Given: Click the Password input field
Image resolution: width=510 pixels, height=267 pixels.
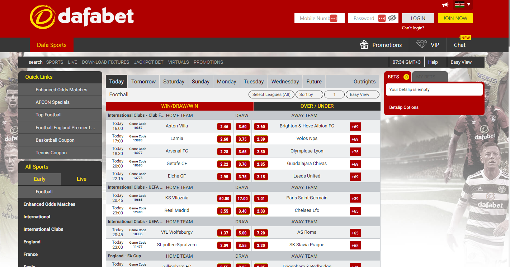Looking at the screenshot, I should tap(373, 18).
